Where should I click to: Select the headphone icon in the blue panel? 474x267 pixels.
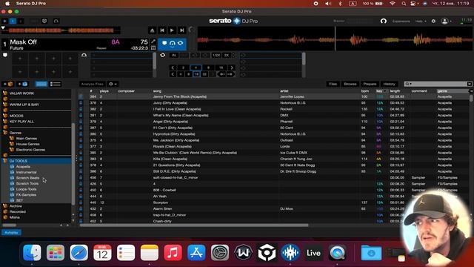(173, 43)
